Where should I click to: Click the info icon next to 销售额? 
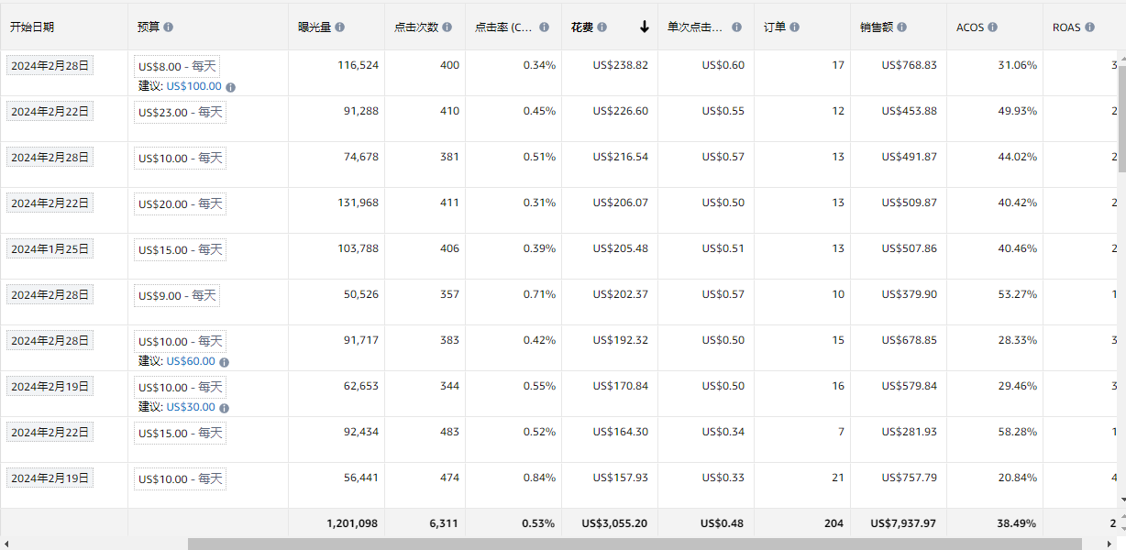pos(902,27)
